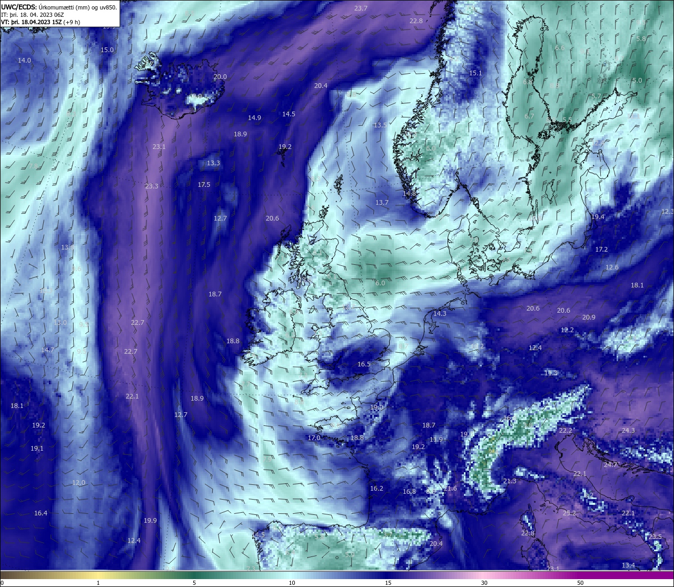
Task: Click the 24.3 value on the right side
Action: [628, 431]
